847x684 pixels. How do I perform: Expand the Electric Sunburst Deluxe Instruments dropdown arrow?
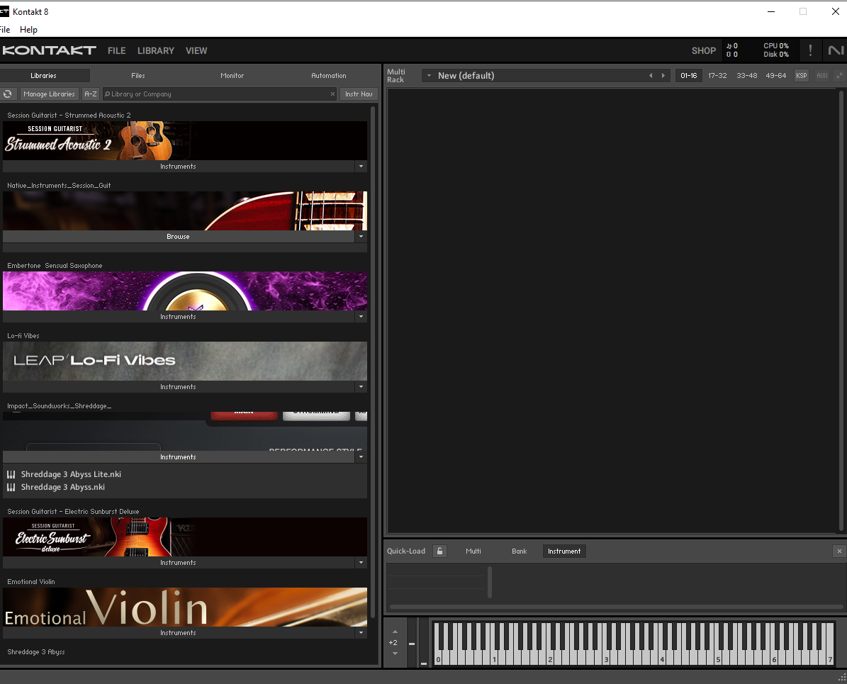pos(361,562)
